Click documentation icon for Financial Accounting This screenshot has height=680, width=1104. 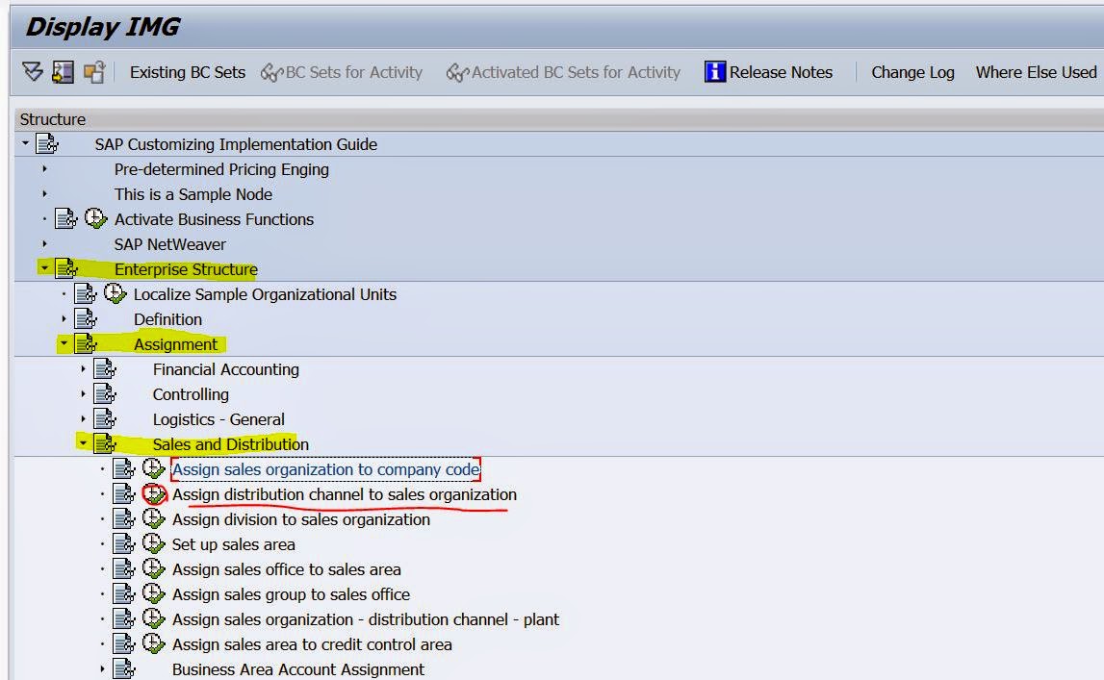point(105,368)
